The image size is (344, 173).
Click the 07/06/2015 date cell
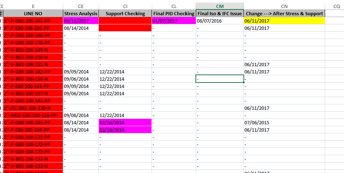[x=284, y=122]
